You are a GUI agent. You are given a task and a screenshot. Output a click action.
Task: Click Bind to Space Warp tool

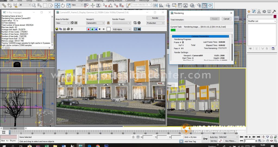point(15,6)
